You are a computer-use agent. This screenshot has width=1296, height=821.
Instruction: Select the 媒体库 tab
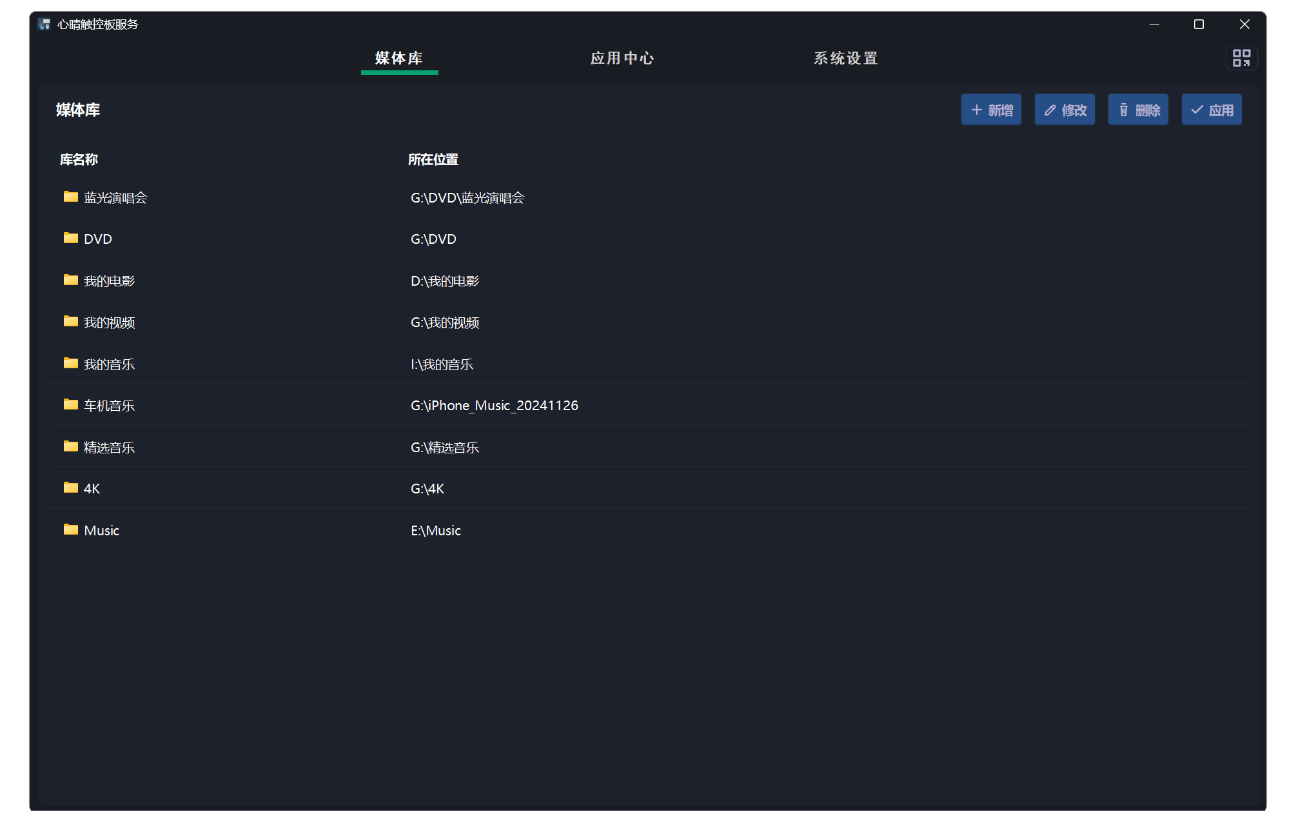click(398, 58)
